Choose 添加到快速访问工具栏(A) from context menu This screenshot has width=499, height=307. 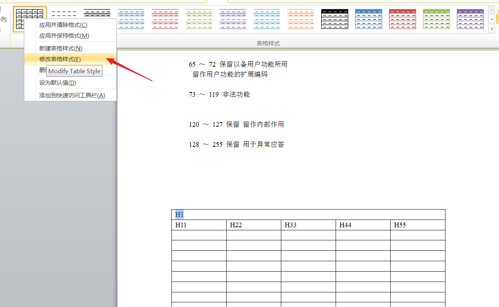pos(70,96)
